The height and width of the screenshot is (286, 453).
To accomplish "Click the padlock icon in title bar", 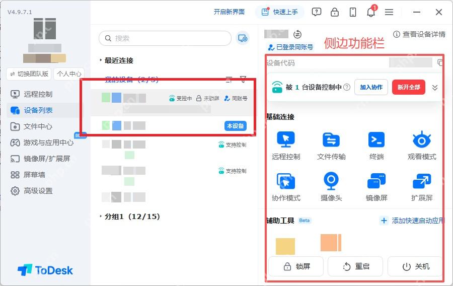I will 335,12.
